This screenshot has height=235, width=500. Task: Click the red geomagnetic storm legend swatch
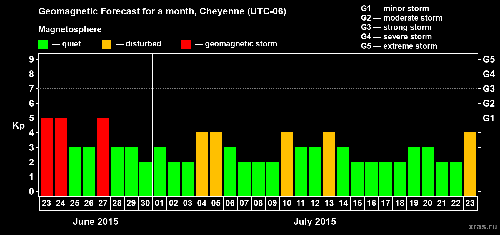pyautogui.click(x=186, y=44)
